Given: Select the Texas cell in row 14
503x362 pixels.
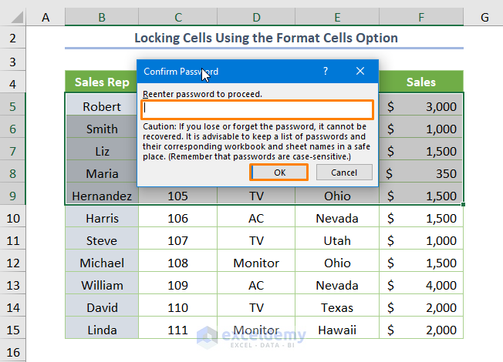Looking at the screenshot, I should (337, 307).
